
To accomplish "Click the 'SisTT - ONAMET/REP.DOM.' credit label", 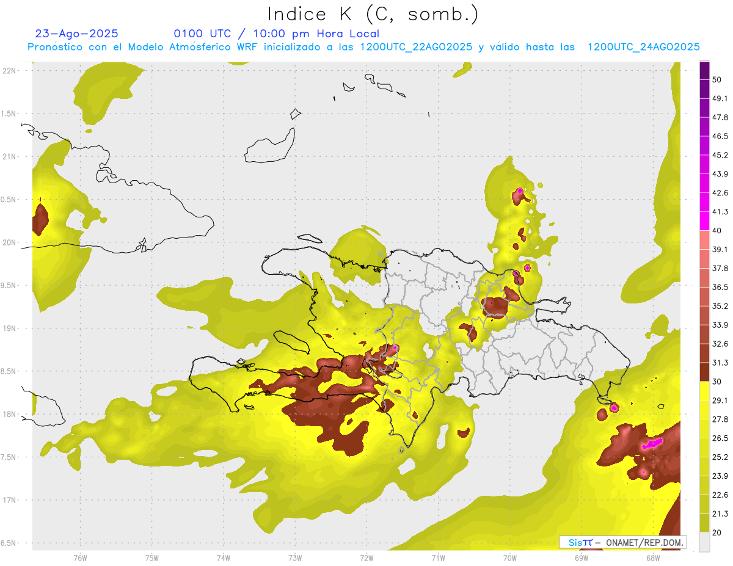I will 622,542.
